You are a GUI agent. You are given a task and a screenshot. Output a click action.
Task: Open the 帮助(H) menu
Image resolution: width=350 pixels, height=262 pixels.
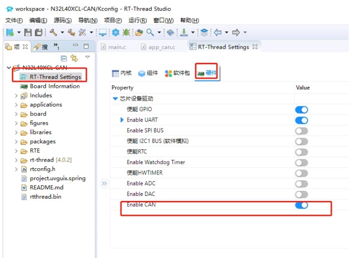(190, 20)
